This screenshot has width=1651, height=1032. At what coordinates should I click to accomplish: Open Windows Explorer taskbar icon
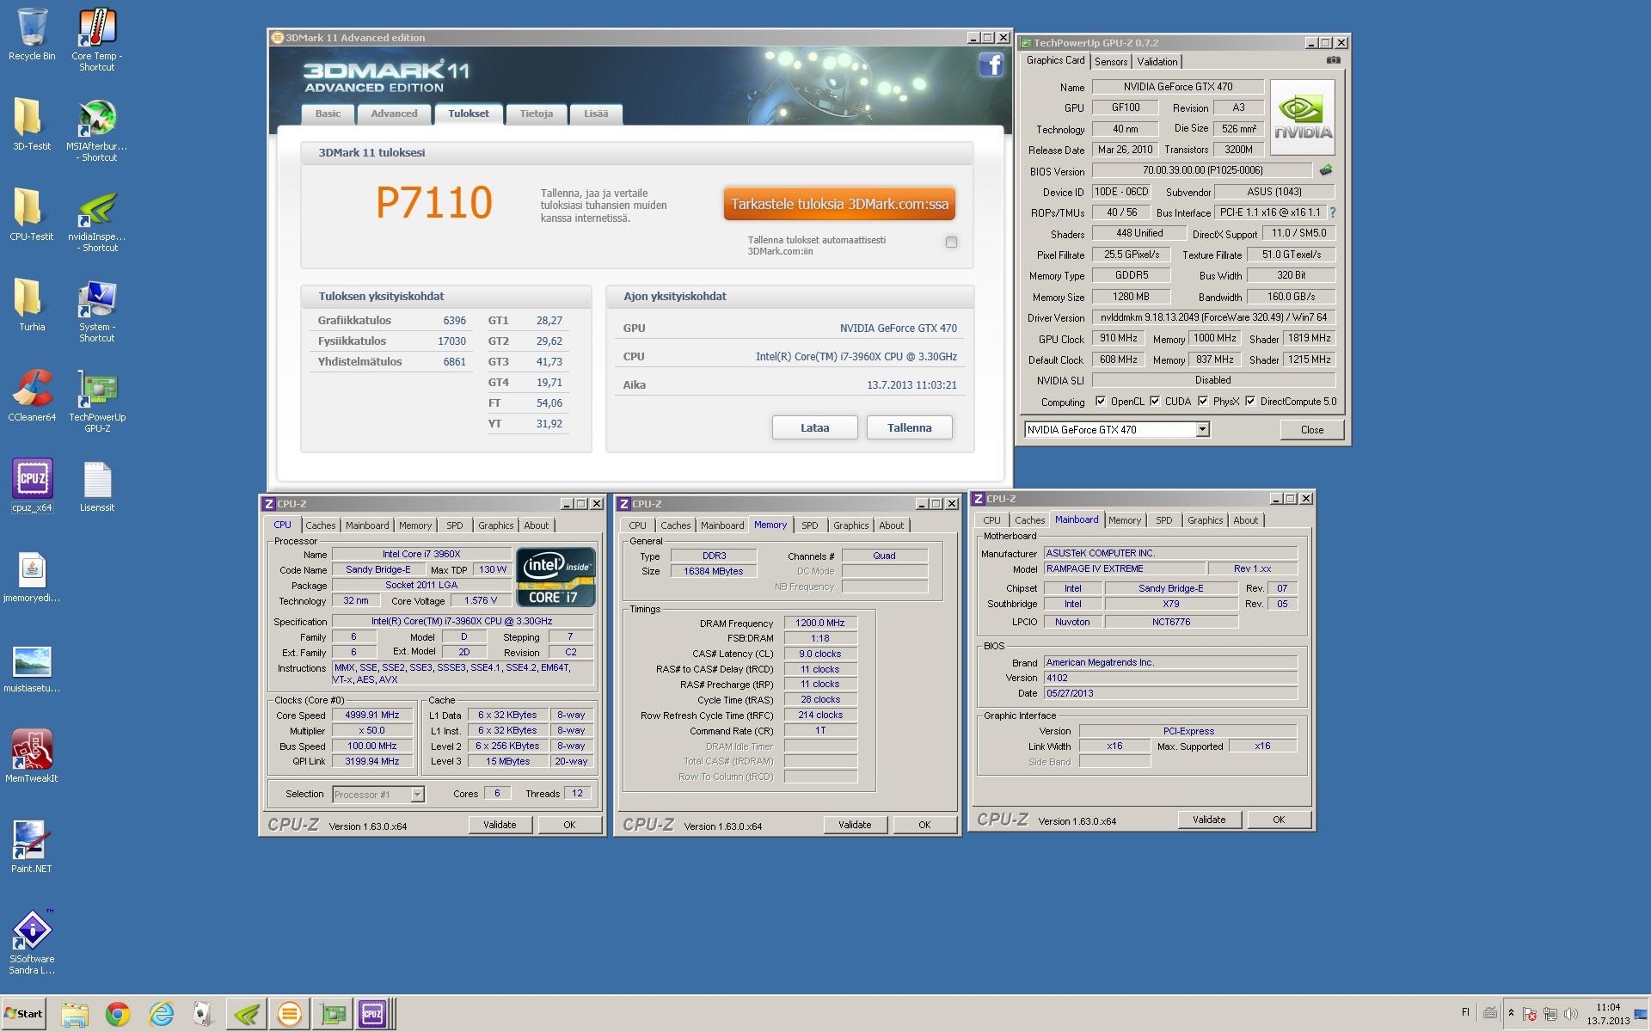click(75, 1014)
